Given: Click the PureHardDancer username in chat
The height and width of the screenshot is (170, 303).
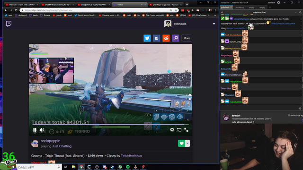Looking at the screenshot, I should pos(233,75).
